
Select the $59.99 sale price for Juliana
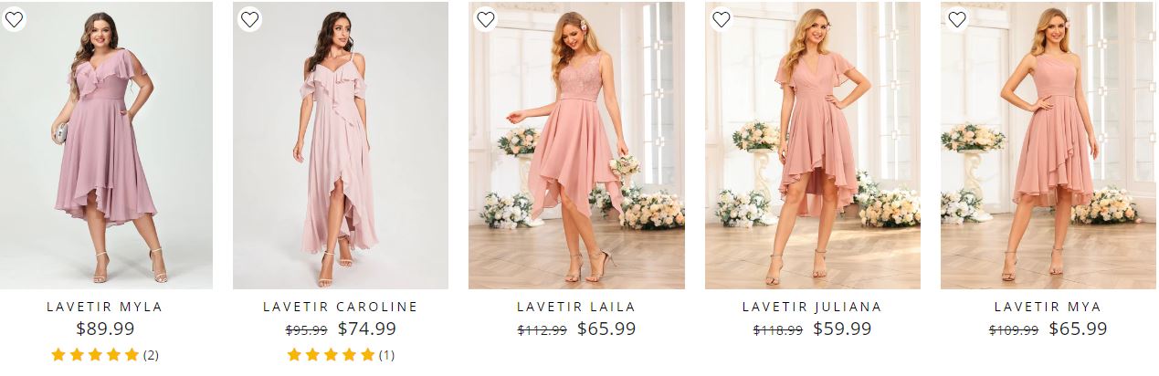coord(842,329)
